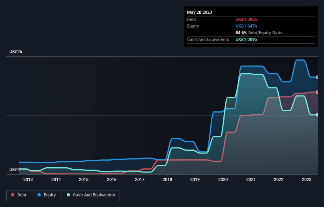Image resolution: width=324 pixels, height=207 pixels.
Task: Click the blue Equity endpoint marker
Action: point(317,77)
